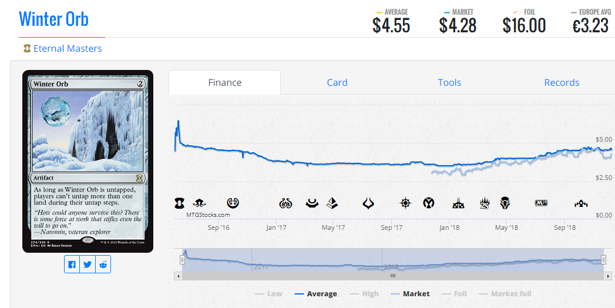Toggle the Market foil series in legend
This screenshot has width=615, height=308.
(505, 293)
